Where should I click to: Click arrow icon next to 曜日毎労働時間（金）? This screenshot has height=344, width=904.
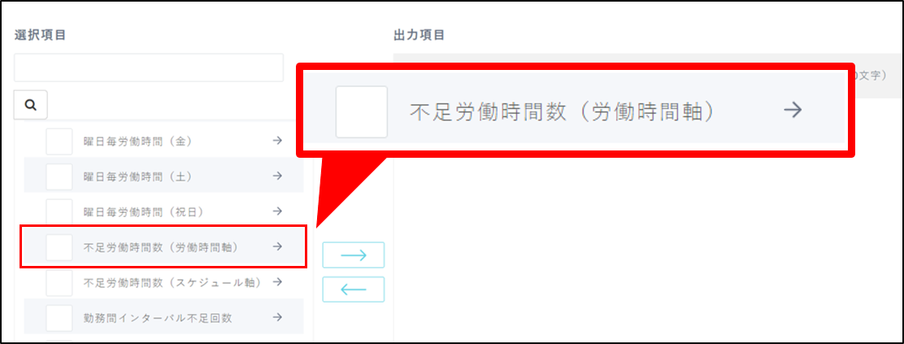pyautogui.click(x=277, y=140)
